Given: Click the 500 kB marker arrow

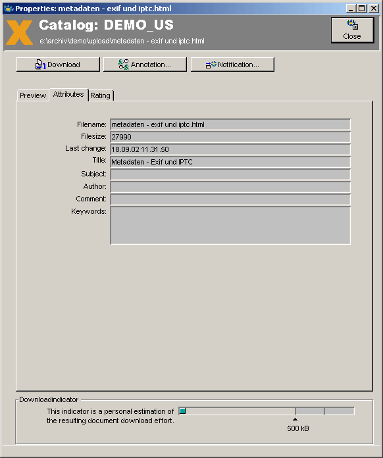Looking at the screenshot, I should pos(295,419).
